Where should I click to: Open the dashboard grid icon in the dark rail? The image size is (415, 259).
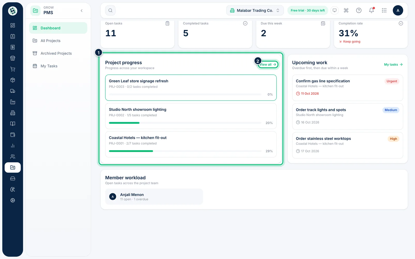[x=12, y=25]
